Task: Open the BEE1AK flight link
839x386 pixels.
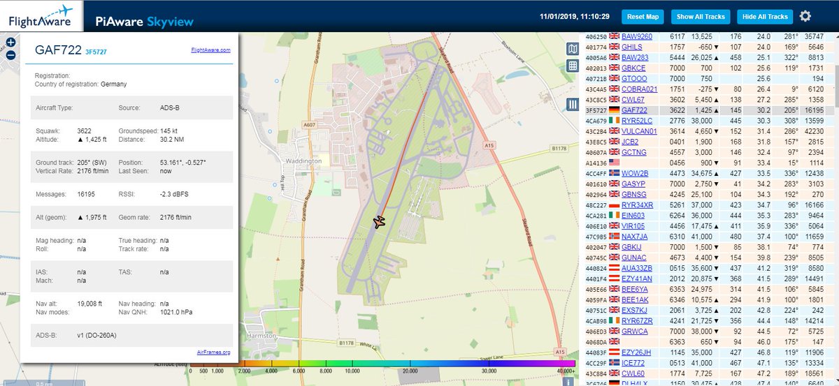Action: point(635,300)
